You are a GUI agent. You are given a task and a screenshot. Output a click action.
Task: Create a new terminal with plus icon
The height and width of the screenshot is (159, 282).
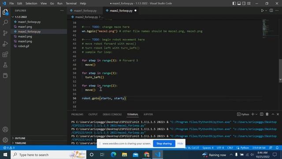click(252, 114)
